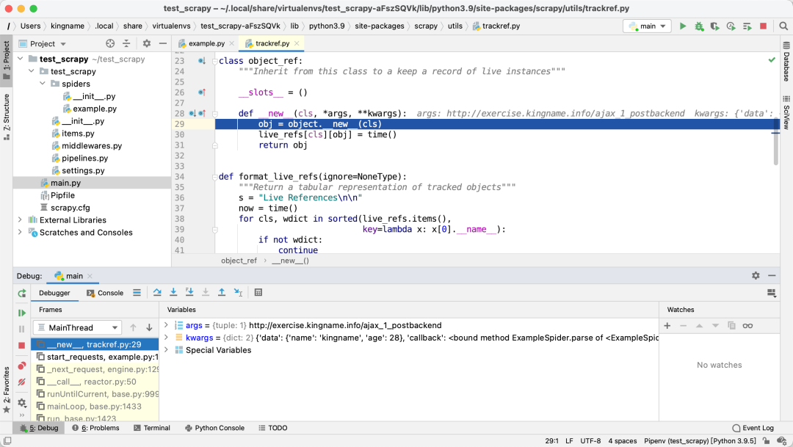Resume program in debug sidebar
The width and height of the screenshot is (793, 447).
tap(22, 313)
